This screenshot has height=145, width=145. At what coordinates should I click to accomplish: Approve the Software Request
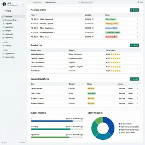click(122, 103)
